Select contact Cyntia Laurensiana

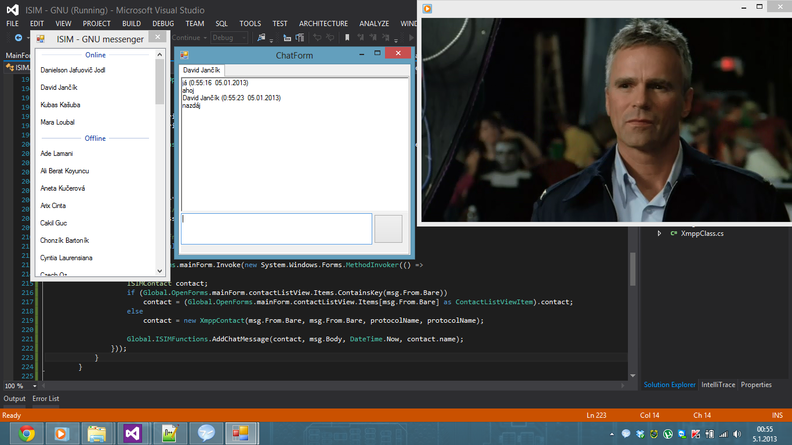66,258
